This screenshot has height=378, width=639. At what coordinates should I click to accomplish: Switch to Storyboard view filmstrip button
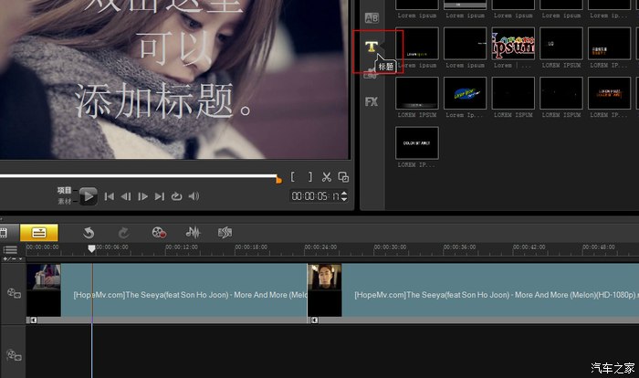[4, 233]
